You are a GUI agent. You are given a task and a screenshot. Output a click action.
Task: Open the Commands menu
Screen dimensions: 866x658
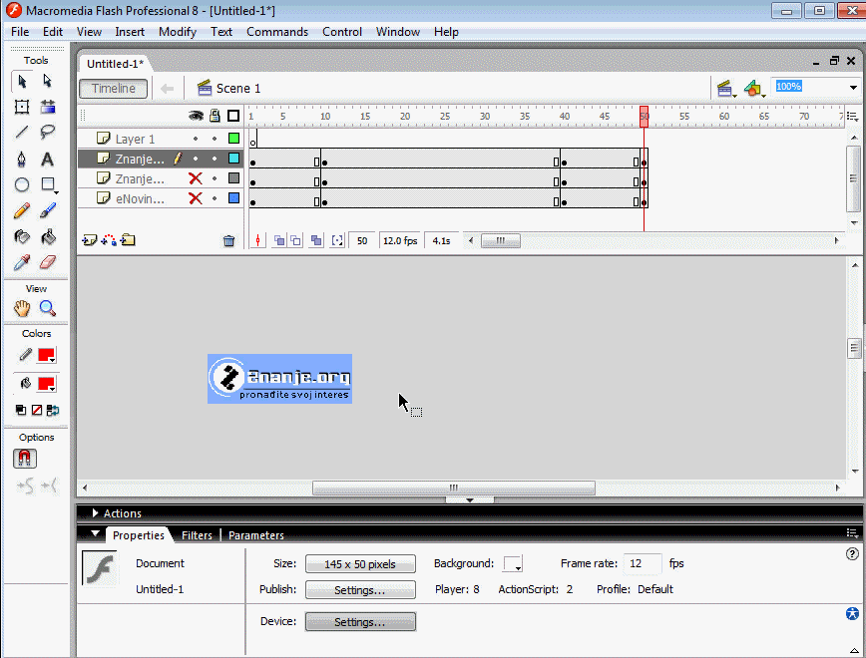point(277,32)
